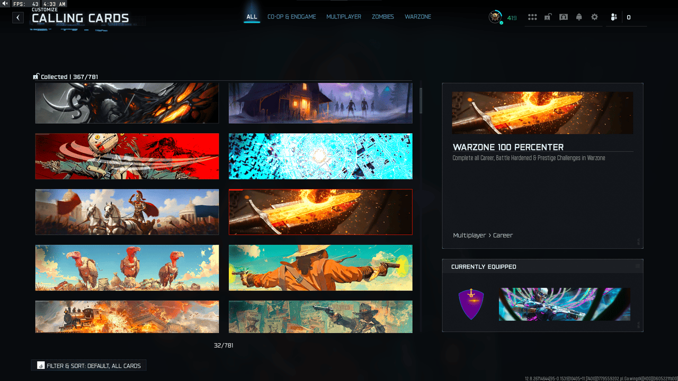This screenshot has height=381, width=678.
Task: Click the lock icon next to Collected
Action: [x=36, y=77]
